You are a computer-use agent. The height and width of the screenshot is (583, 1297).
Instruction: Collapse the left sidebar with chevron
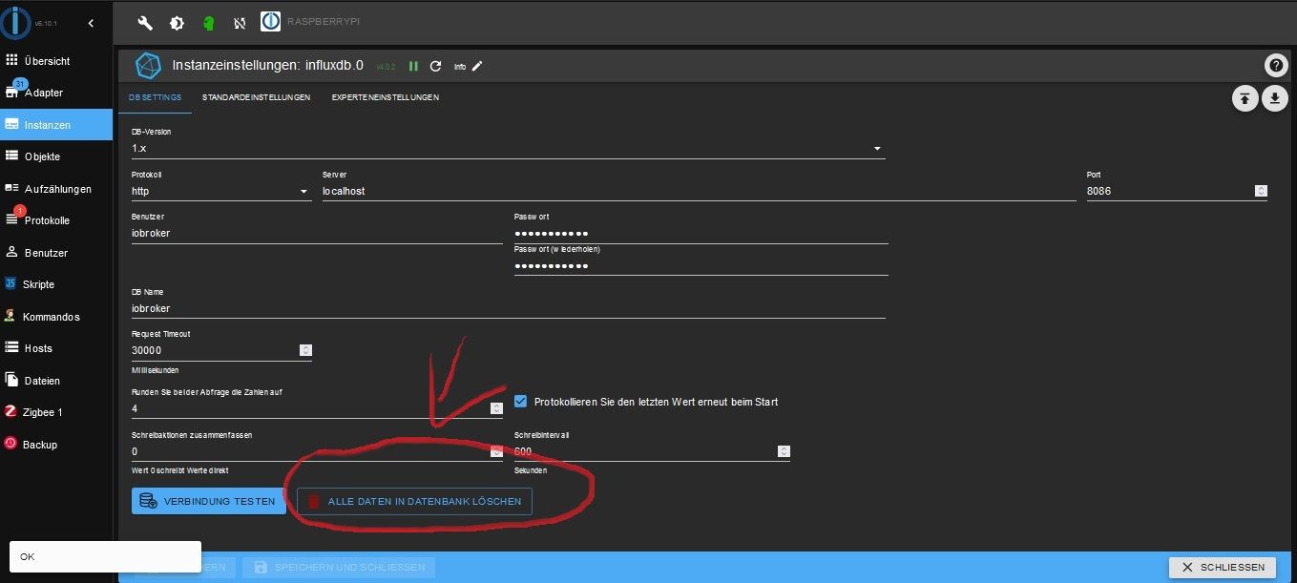pyautogui.click(x=91, y=23)
